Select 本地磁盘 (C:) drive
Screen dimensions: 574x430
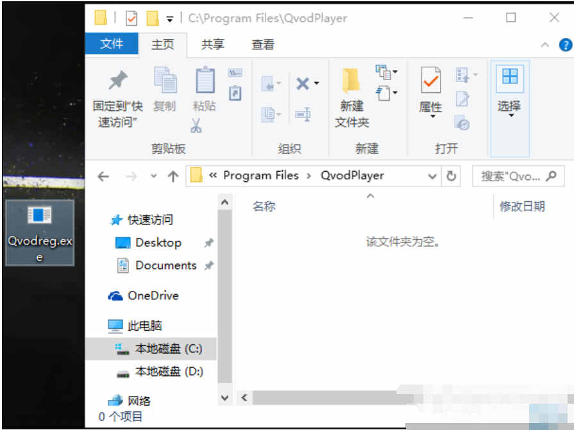point(151,349)
